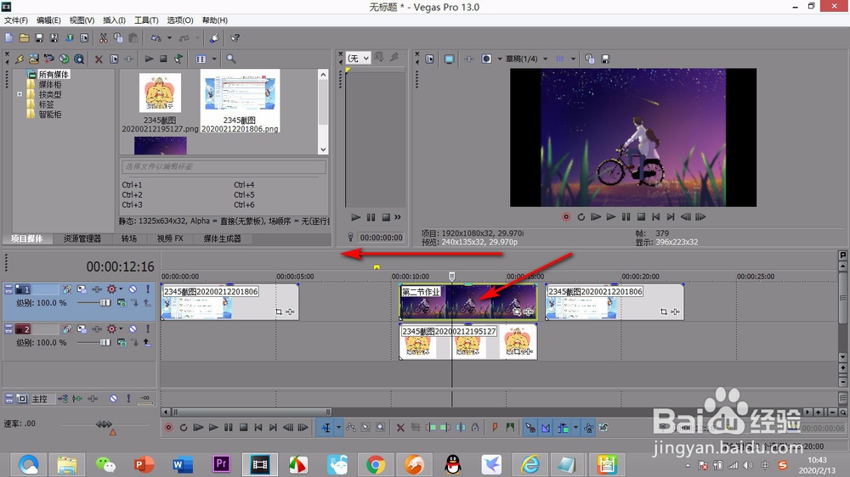
Task: Activate the What's This help icon
Action: [235, 38]
